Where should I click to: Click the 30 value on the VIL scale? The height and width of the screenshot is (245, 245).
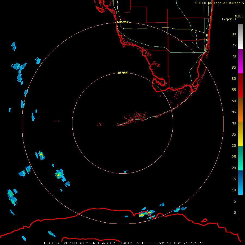click(234, 145)
